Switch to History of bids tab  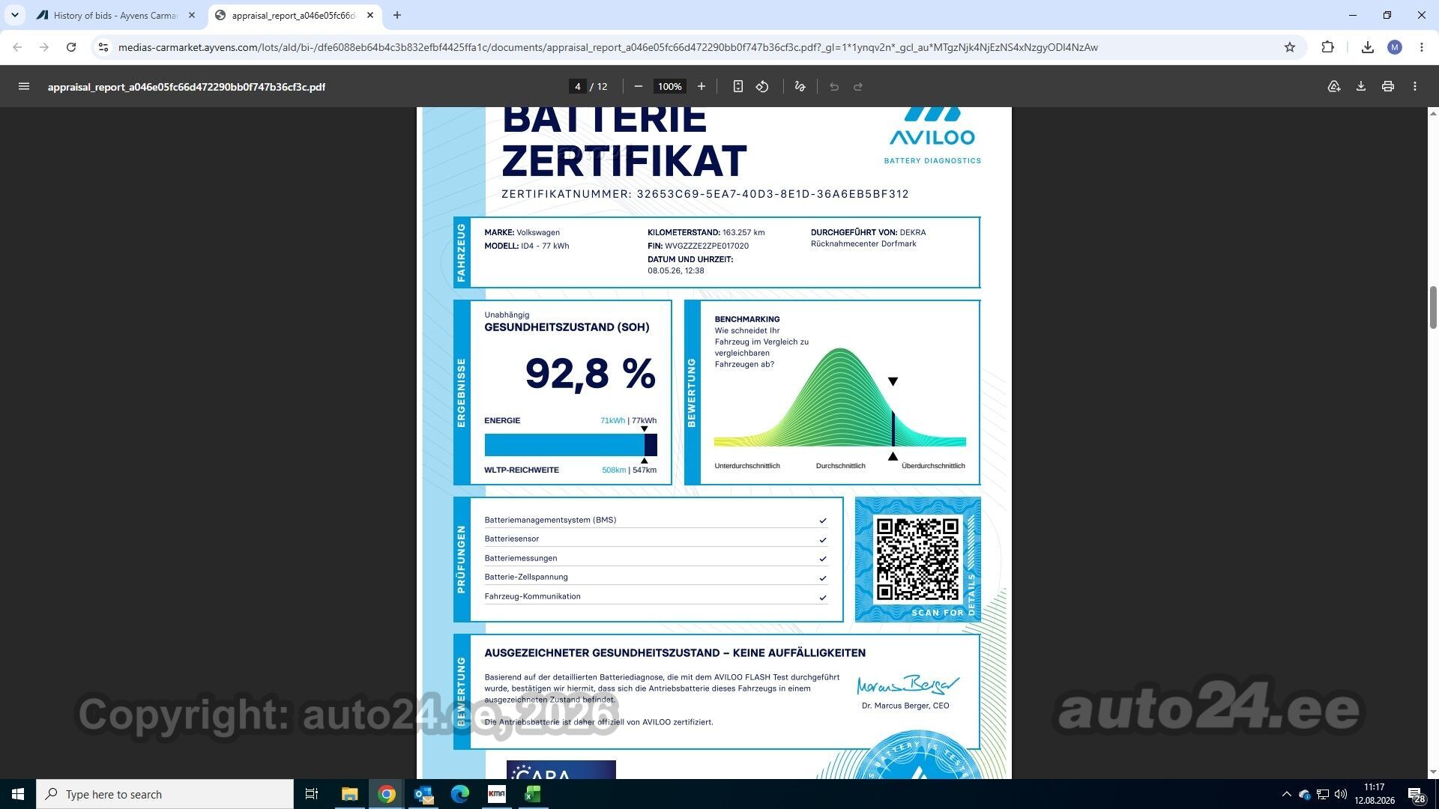click(116, 15)
